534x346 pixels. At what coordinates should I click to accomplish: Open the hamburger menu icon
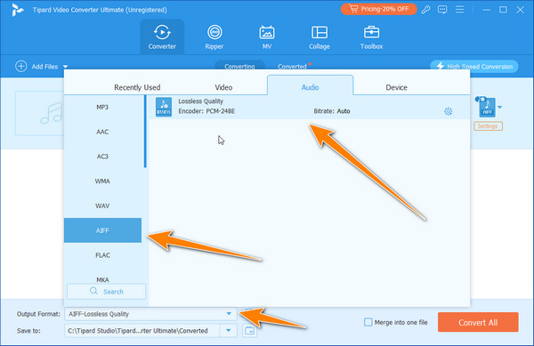point(460,10)
